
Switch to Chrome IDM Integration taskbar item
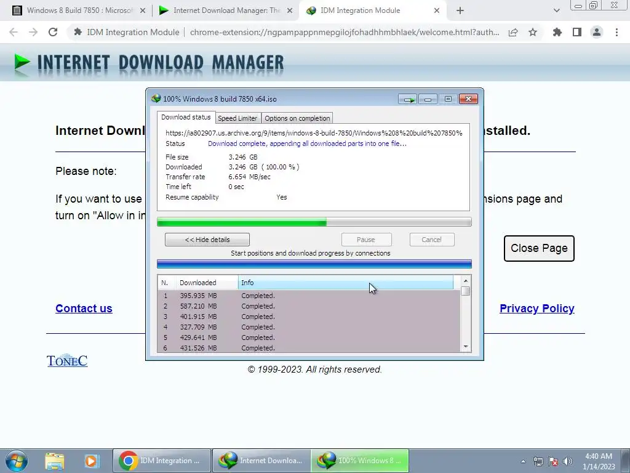click(x=162, y=461)
